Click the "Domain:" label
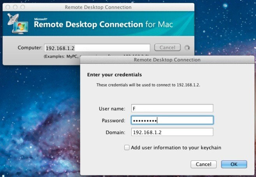 point(115,132)
